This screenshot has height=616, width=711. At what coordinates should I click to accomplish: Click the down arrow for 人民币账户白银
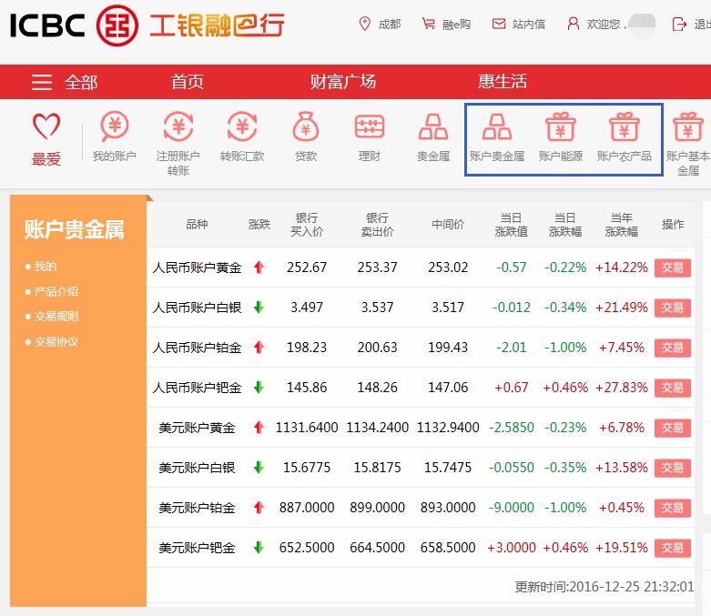(259, 308)
